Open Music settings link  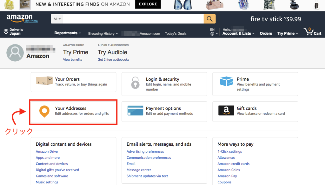tap(47, 182)
